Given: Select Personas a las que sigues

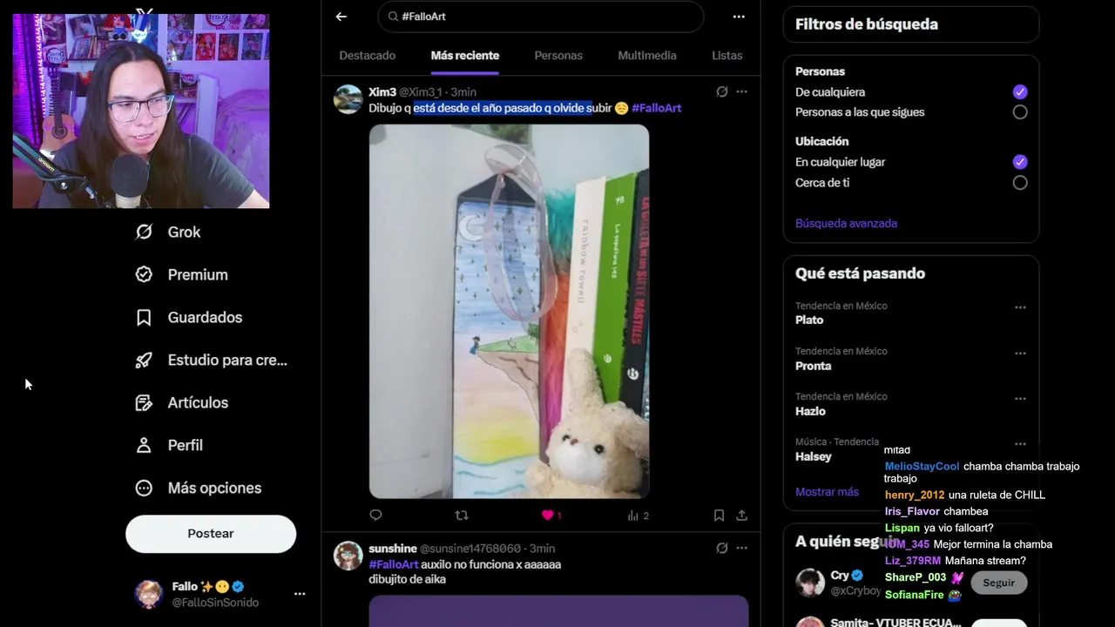Looking at the screenshot, I should click(x=1020, y=112).
